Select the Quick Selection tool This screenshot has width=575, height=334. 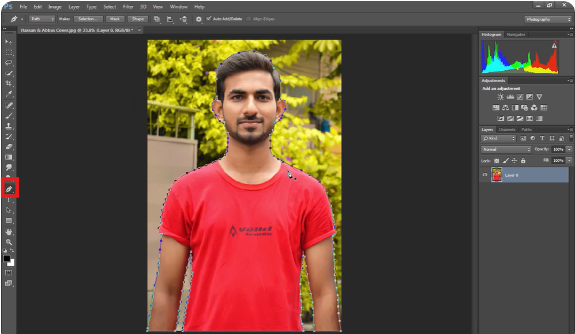[x=9, y=73]
